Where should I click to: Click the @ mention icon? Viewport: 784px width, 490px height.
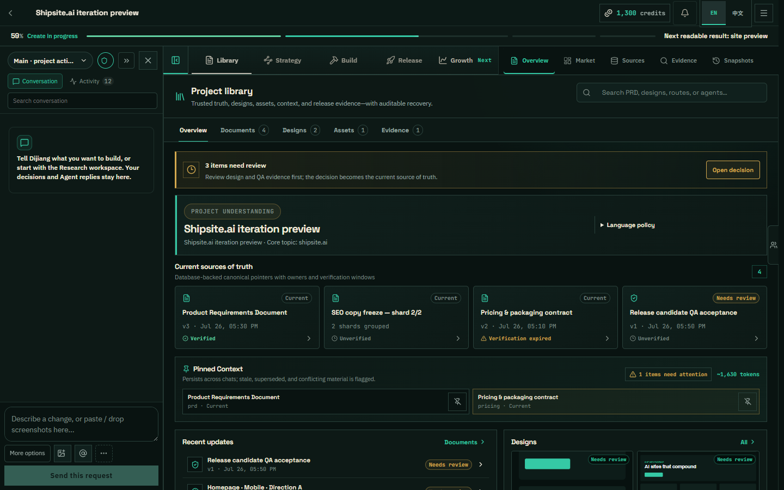coord(83,453)
